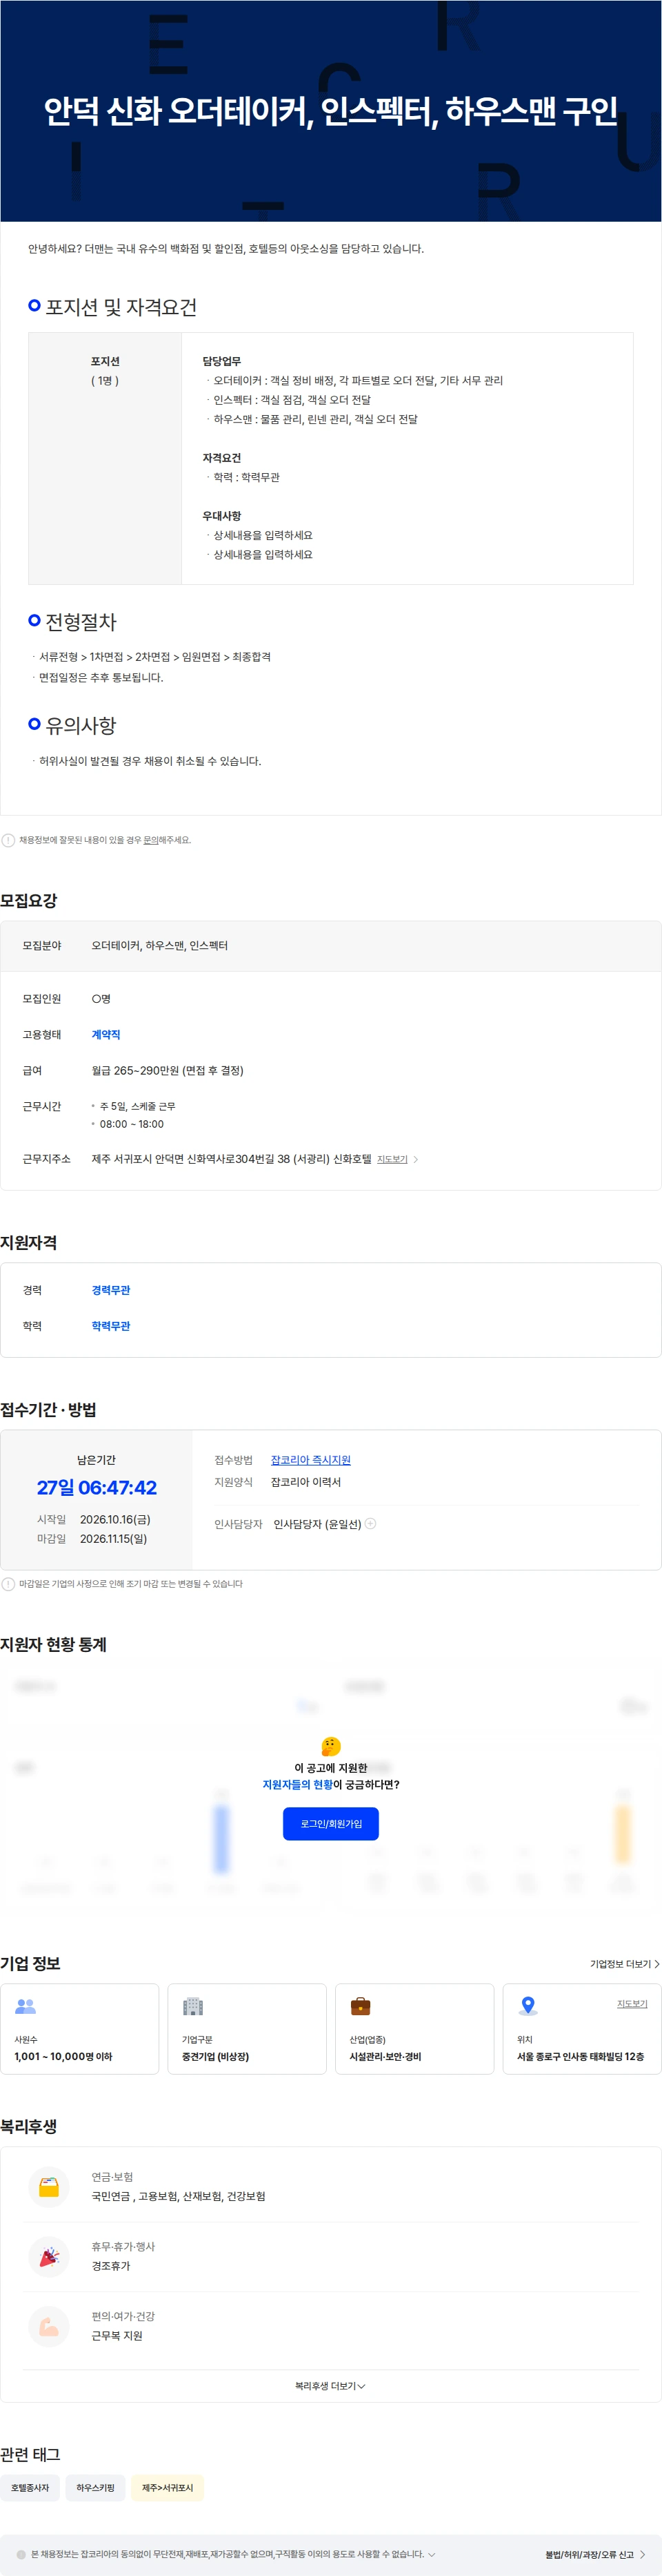
Task: Click the people icon in 사원수 card
Action: pyautogui.click(x=26, y=2005)
